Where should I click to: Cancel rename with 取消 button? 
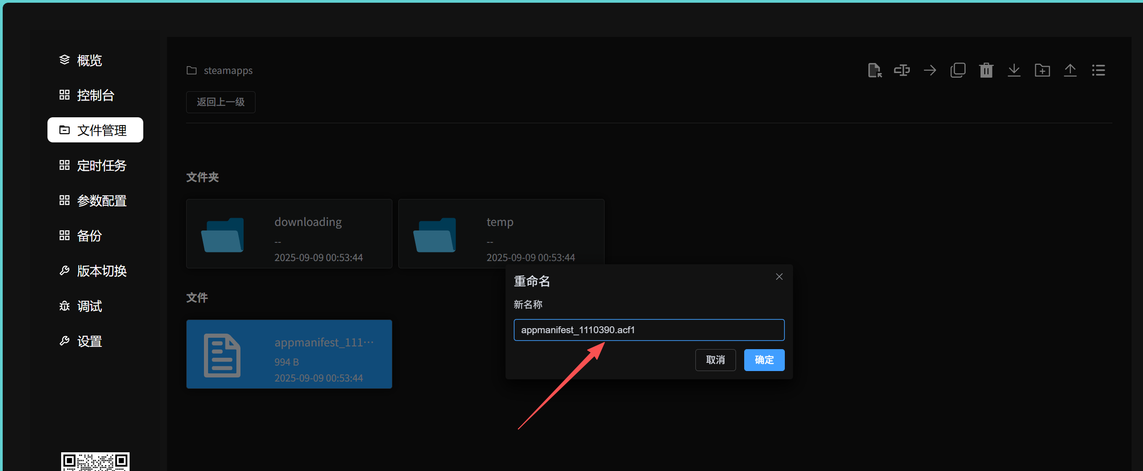pos(715,360)
